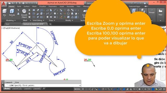Click the Plot printer quick access icon
167x93 pixels.
(x=23, y=3)
